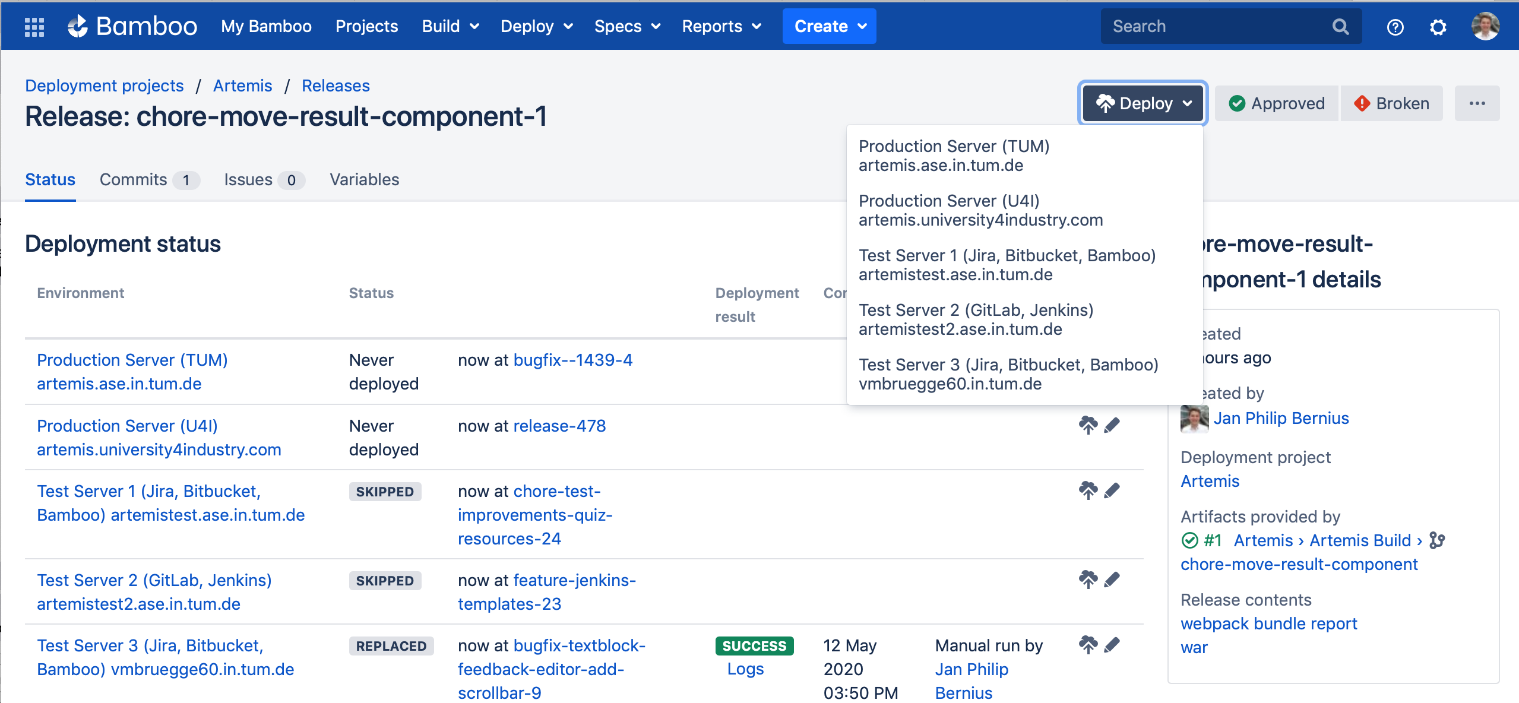
Task: Switch to the Issues tab
Action: (264, 179)
